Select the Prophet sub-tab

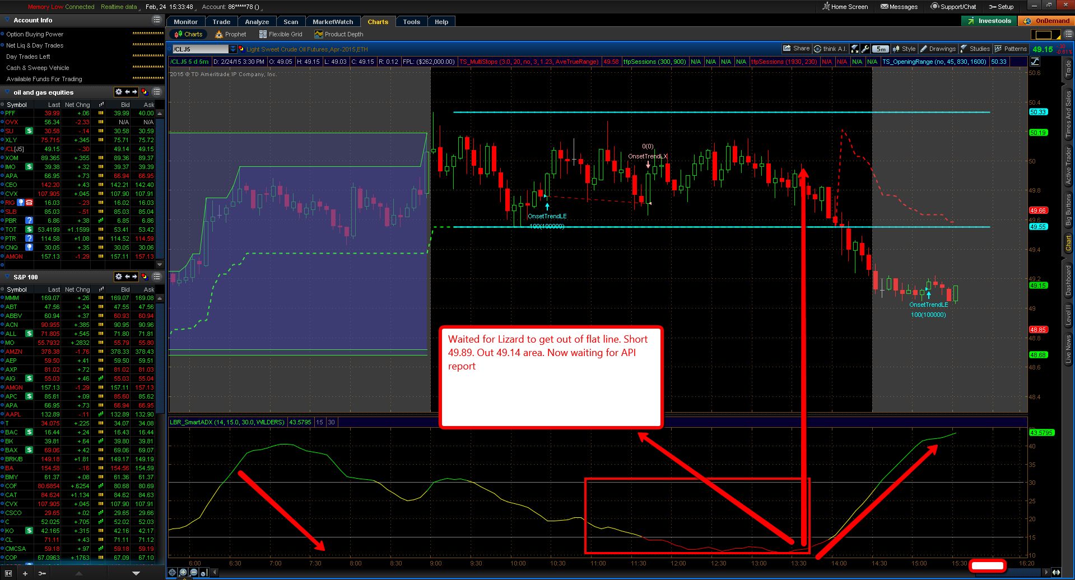(x=231, y=34)
